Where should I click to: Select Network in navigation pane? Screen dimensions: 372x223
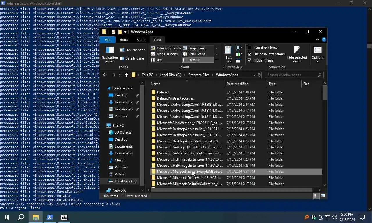[x=119, y=190]
